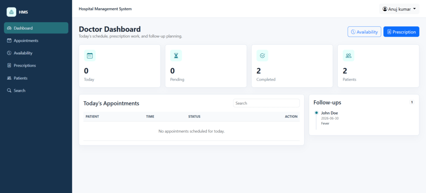This screenshot has width=426, height=193.
Task: Click the calendar icon on Today card
Action: coord(90,55)
